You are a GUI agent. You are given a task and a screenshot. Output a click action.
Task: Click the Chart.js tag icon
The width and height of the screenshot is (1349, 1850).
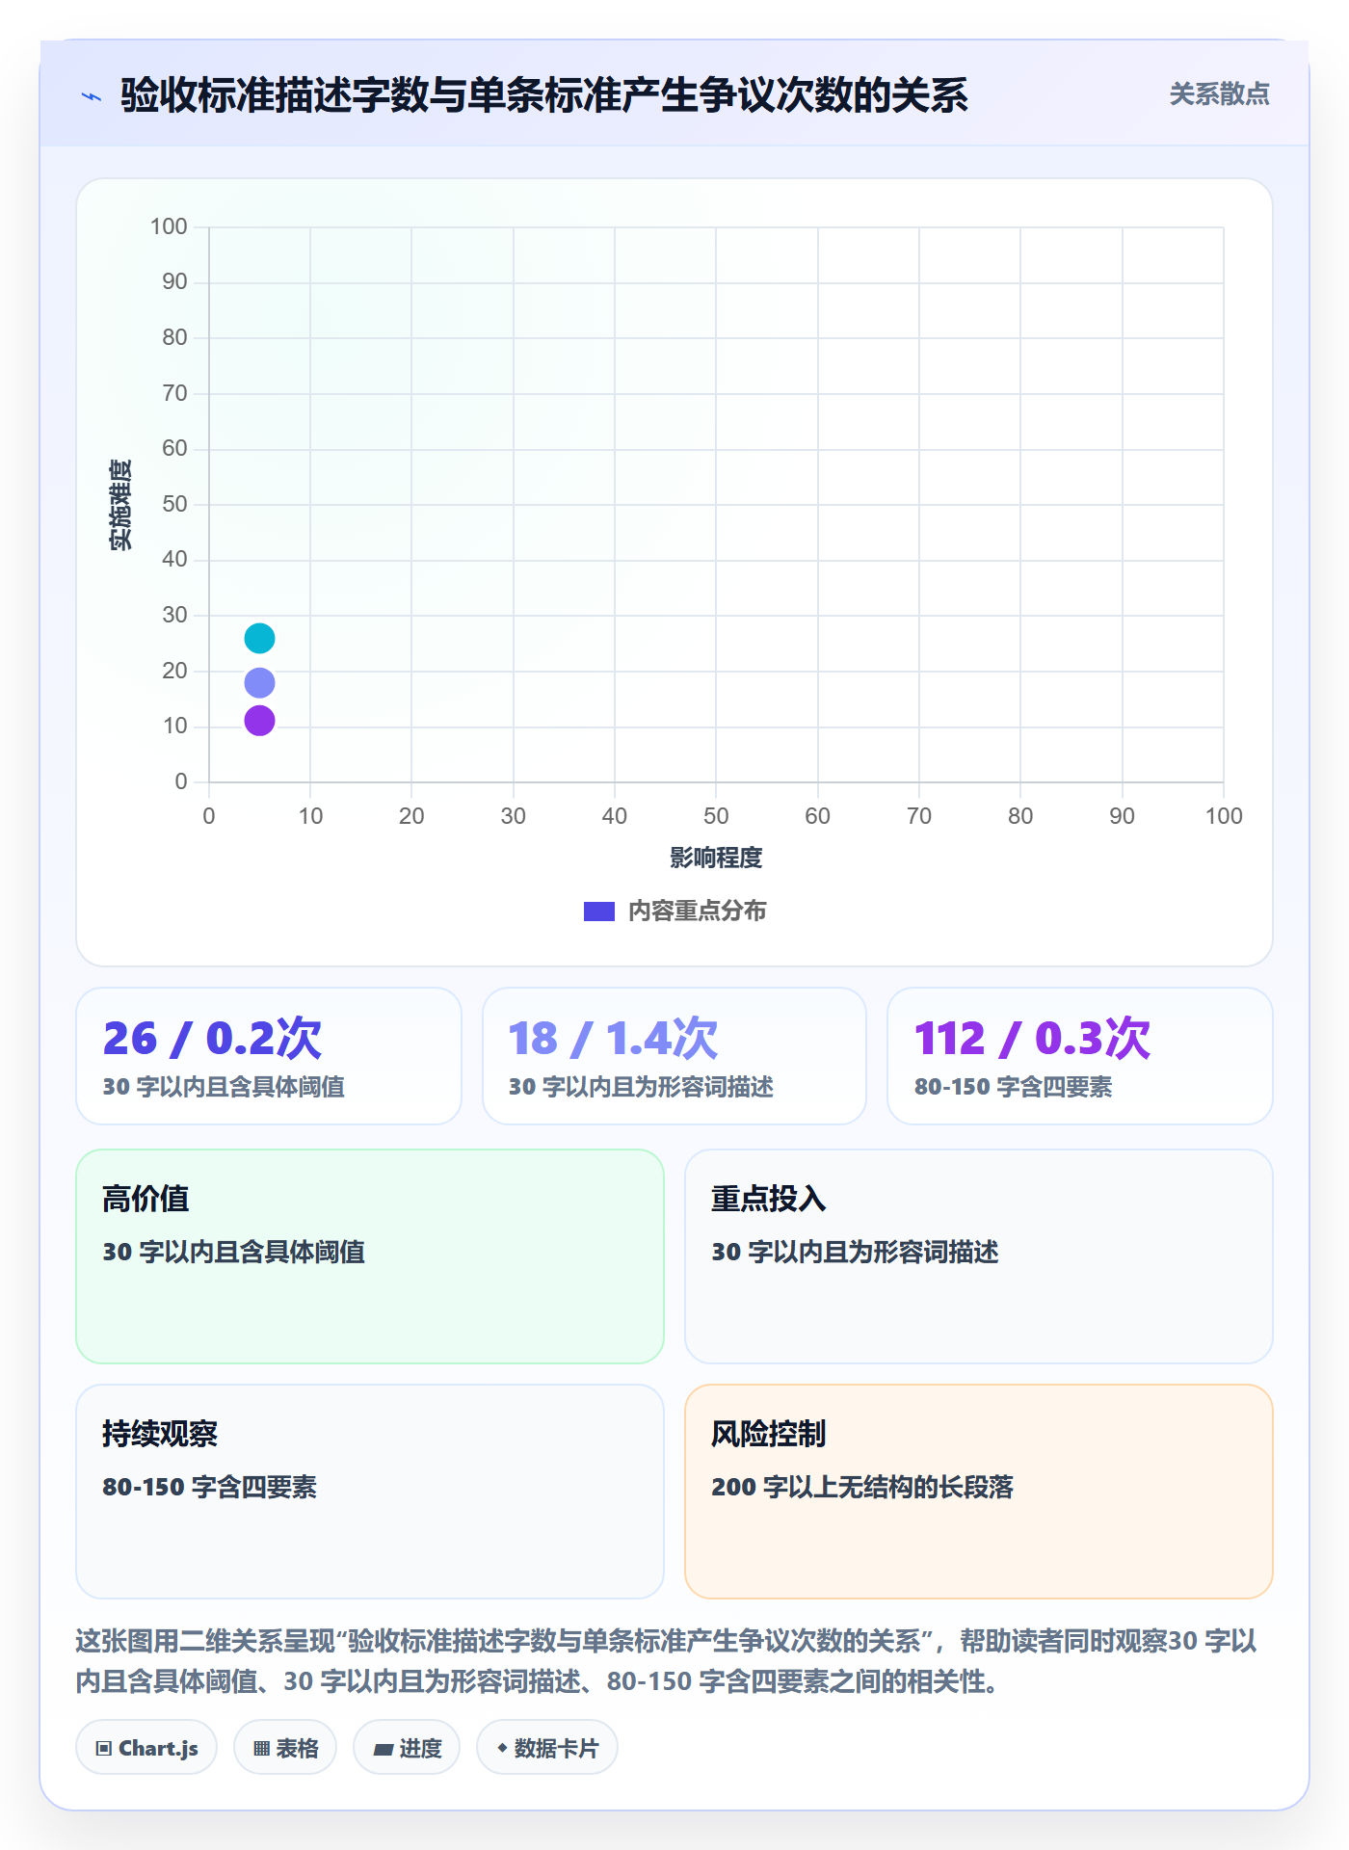pyautogui.click(x=104, y=1749)
